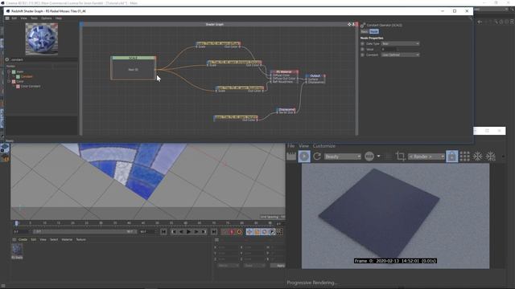Switch to the highlighted Node tab

click(373, 31)
